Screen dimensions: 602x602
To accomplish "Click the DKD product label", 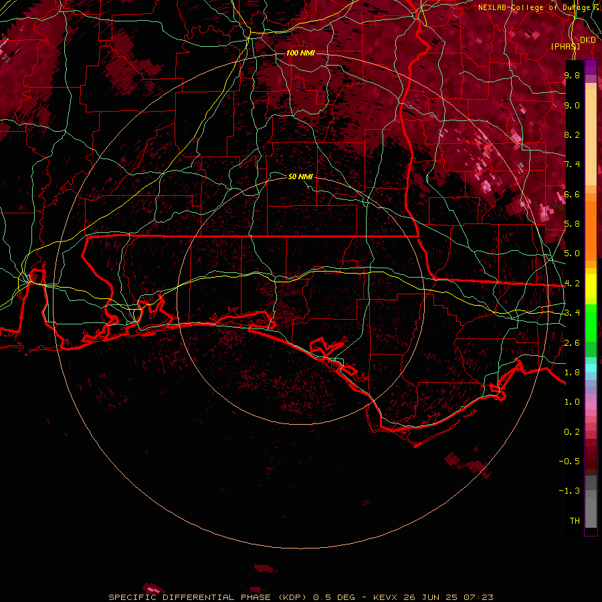I will (587, 40).
